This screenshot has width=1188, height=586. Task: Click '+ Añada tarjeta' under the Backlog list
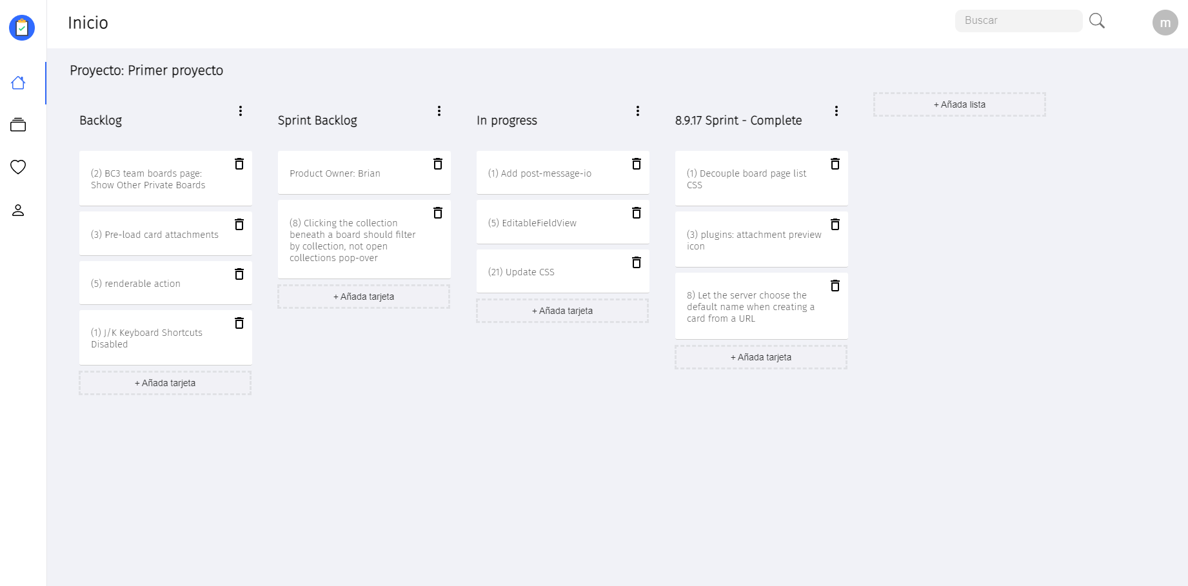tap(165, 382)
